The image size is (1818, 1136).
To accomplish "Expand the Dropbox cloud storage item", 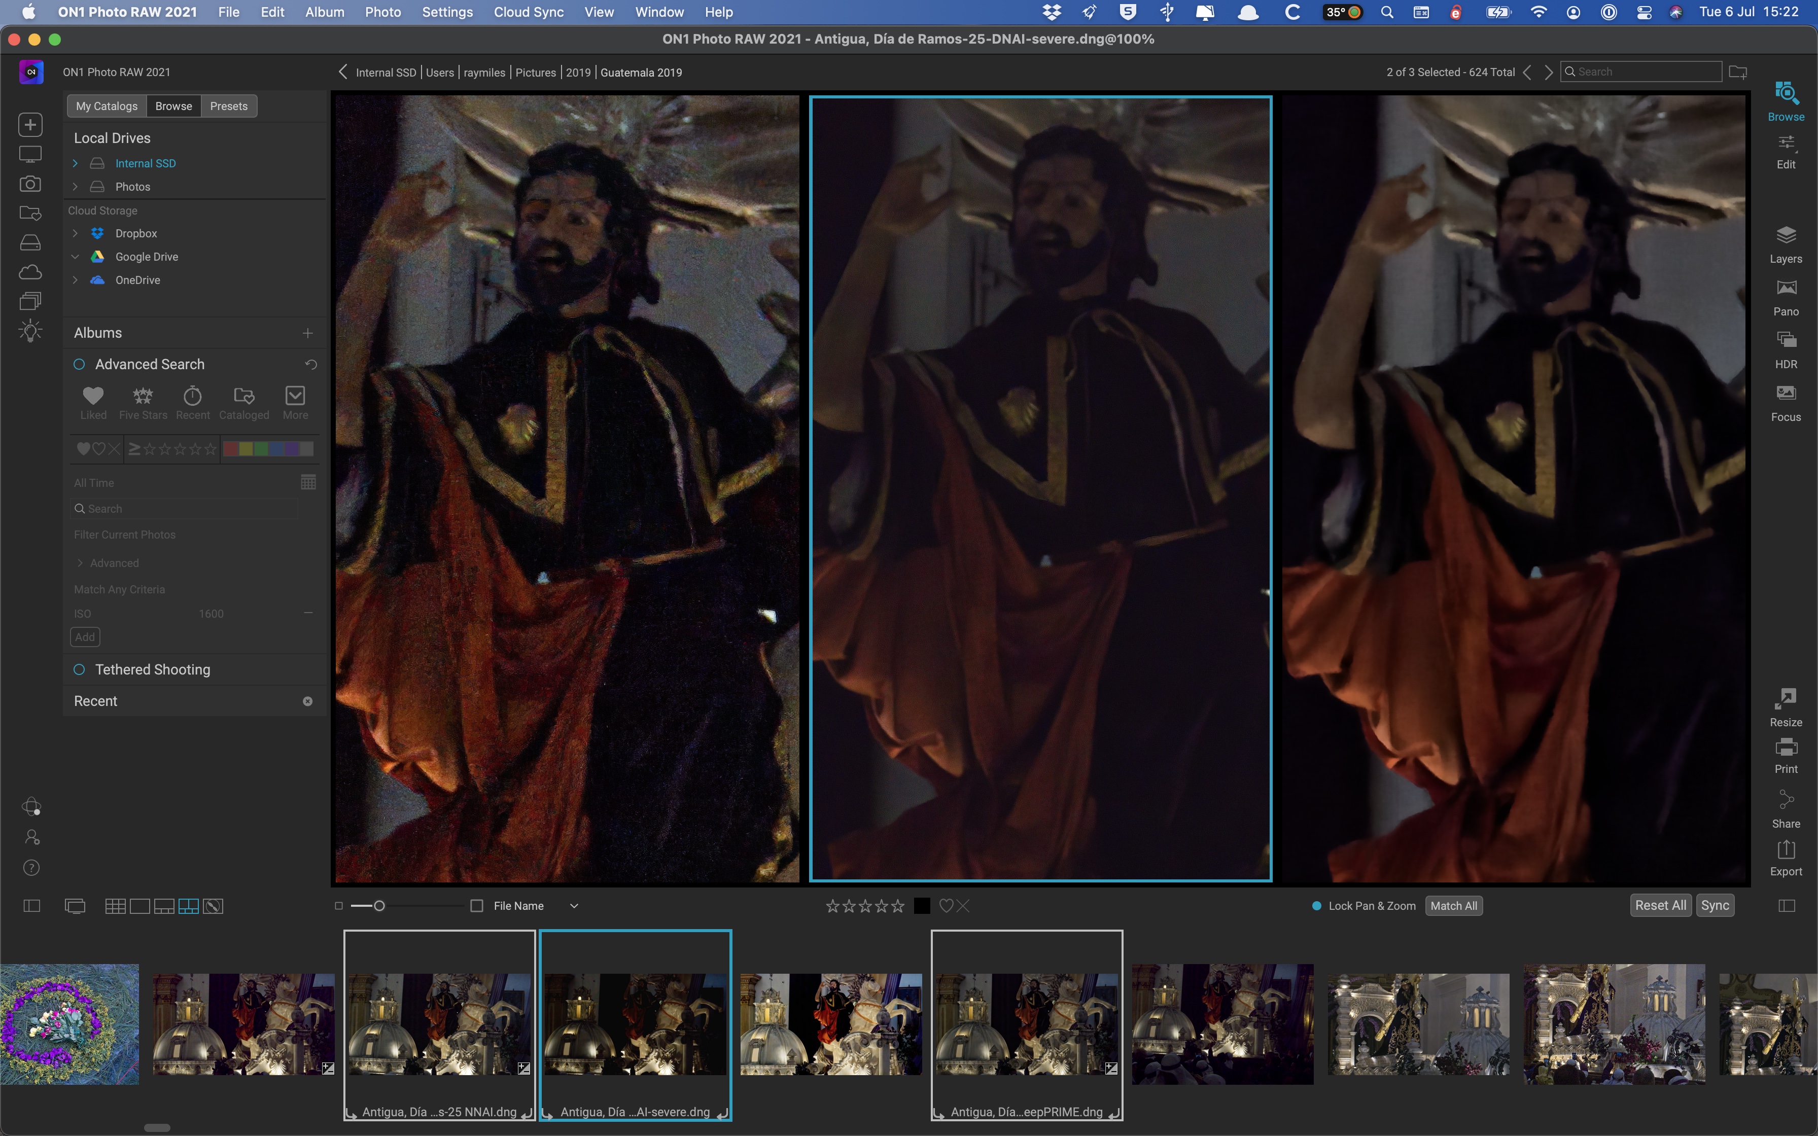I will click(x=75, y=234).
